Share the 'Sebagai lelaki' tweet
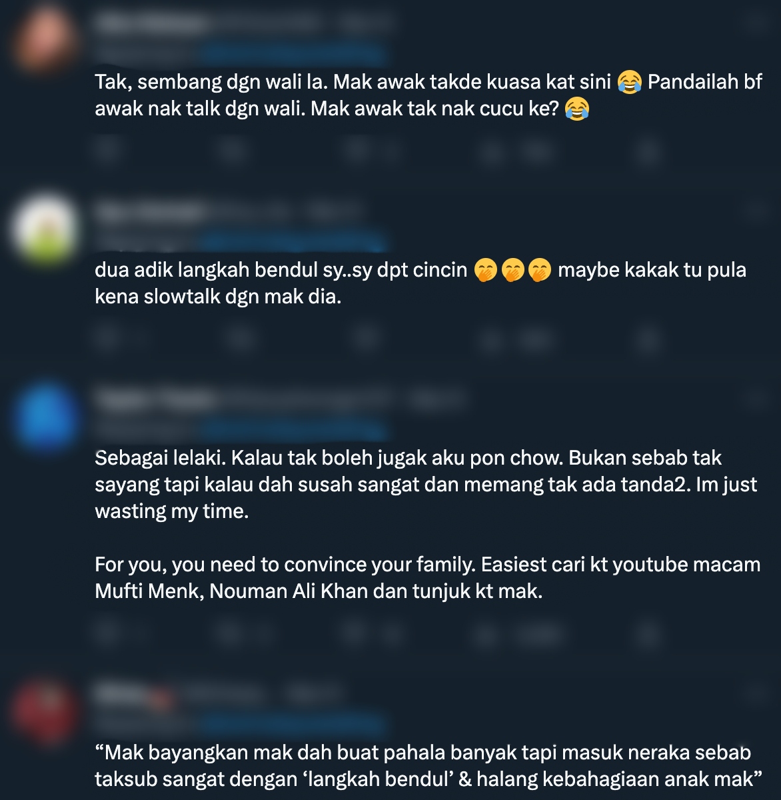 point(646,633)
